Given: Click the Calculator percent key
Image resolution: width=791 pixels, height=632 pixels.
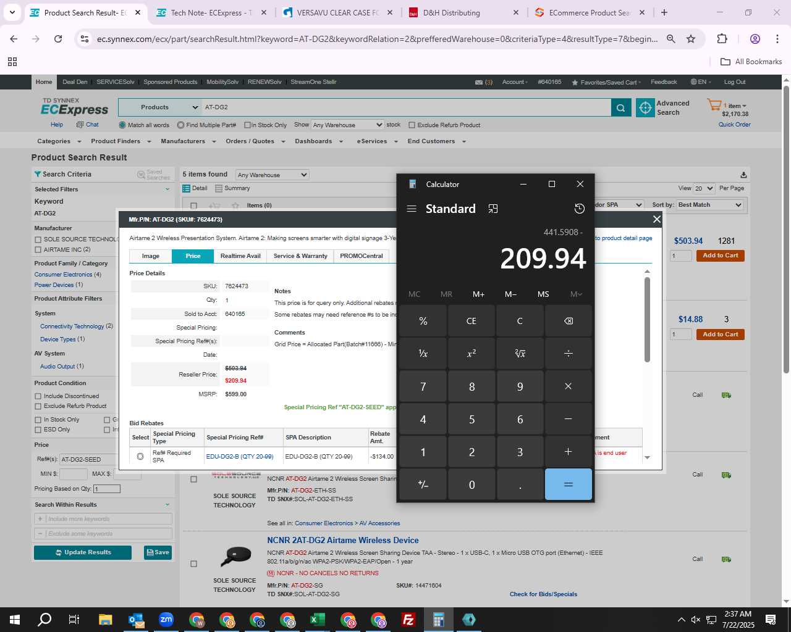Looking at the screenshot, I should point(423,321).
